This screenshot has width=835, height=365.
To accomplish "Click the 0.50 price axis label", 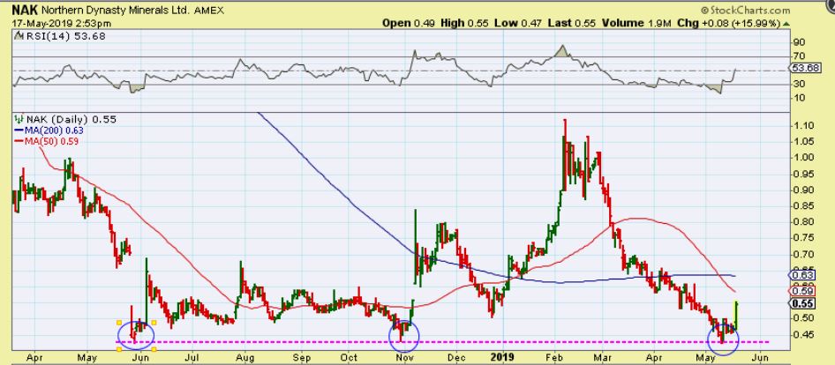I will 803,318.
